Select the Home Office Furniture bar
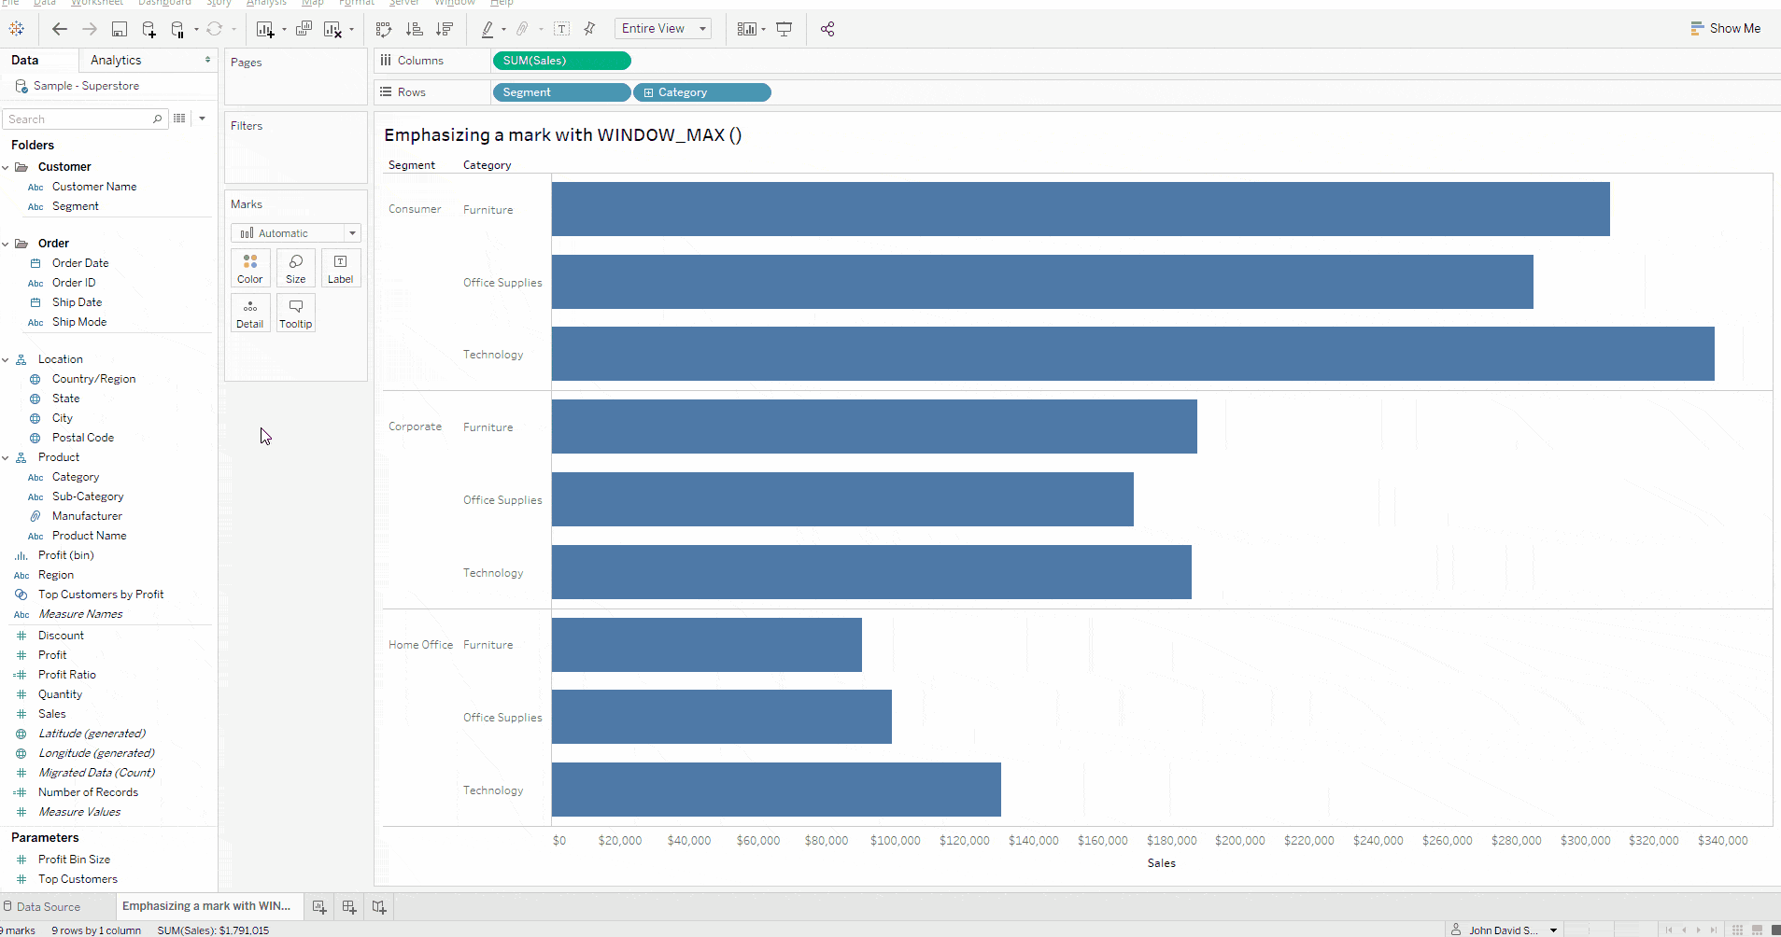The height and width of the screenshot is (937, 1781). pos(707,645)
